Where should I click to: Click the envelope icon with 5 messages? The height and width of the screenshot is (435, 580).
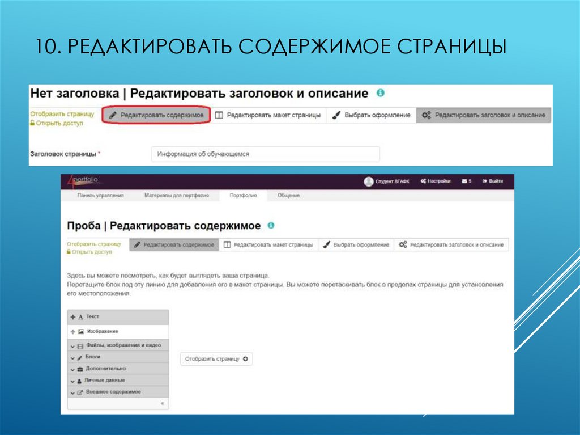tap(464, 181)
